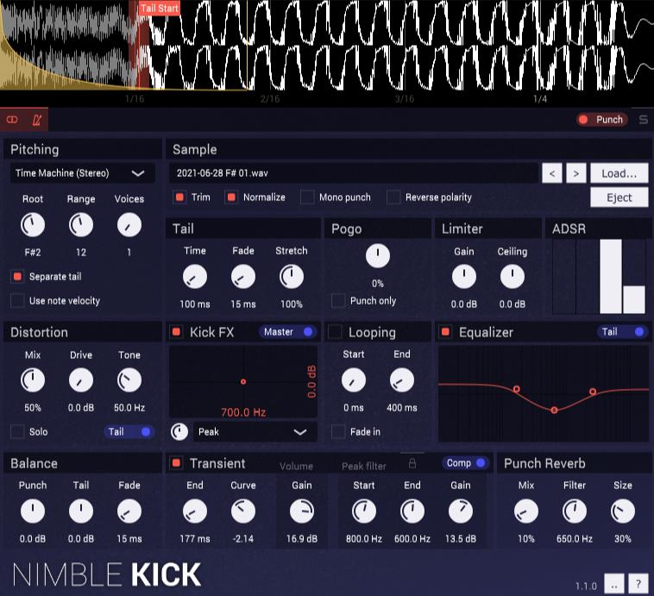Click the Voices knob showing 1
Viewport: 654px width, 596px height.
click(x=129, y=225)
